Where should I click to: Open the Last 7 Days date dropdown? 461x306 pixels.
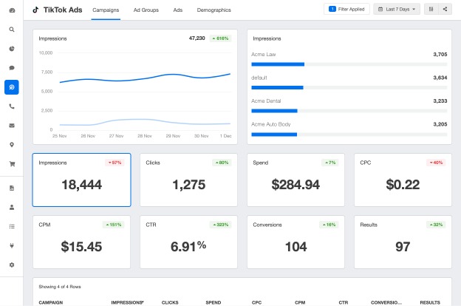pyautogui.click(x=397, y=10)
